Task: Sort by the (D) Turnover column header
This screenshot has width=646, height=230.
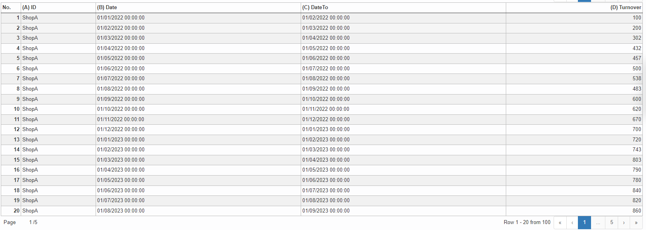Action: coord(574,8)
